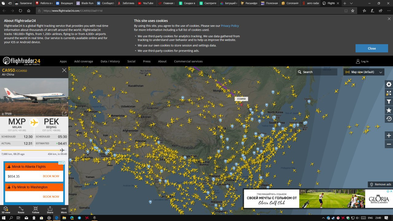Open the Data / History menu
Viewport: 393px width, 221px height.
tap(110, 61)
